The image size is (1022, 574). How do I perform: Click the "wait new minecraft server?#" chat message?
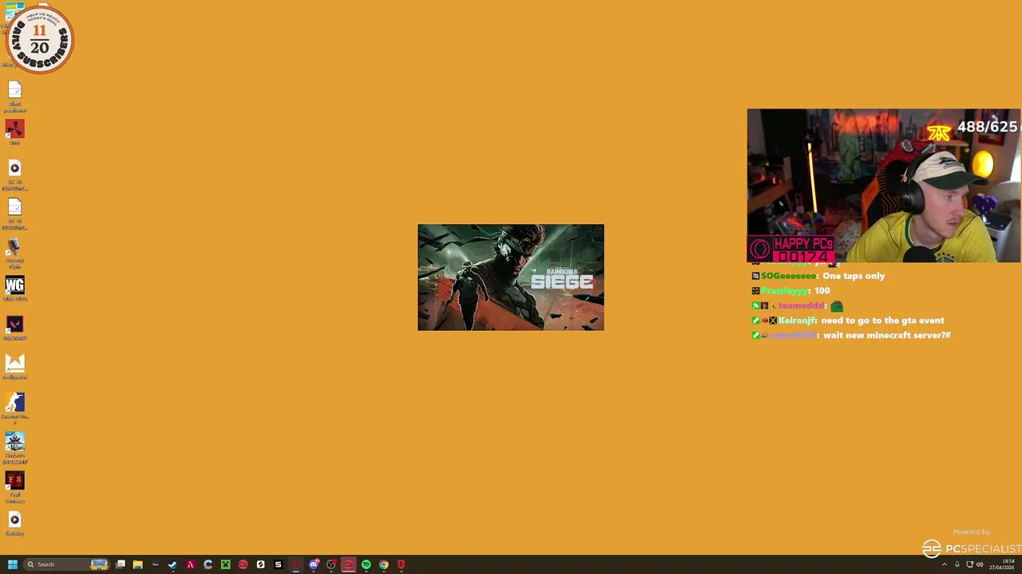tap(886, 336)
